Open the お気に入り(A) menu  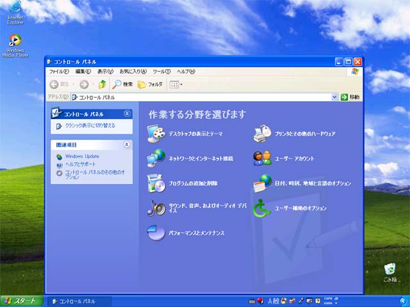(133, 71)
